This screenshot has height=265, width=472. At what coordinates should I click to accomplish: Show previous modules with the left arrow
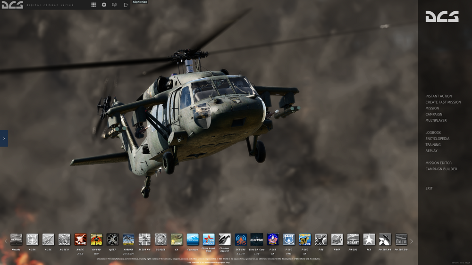point(6,241)
